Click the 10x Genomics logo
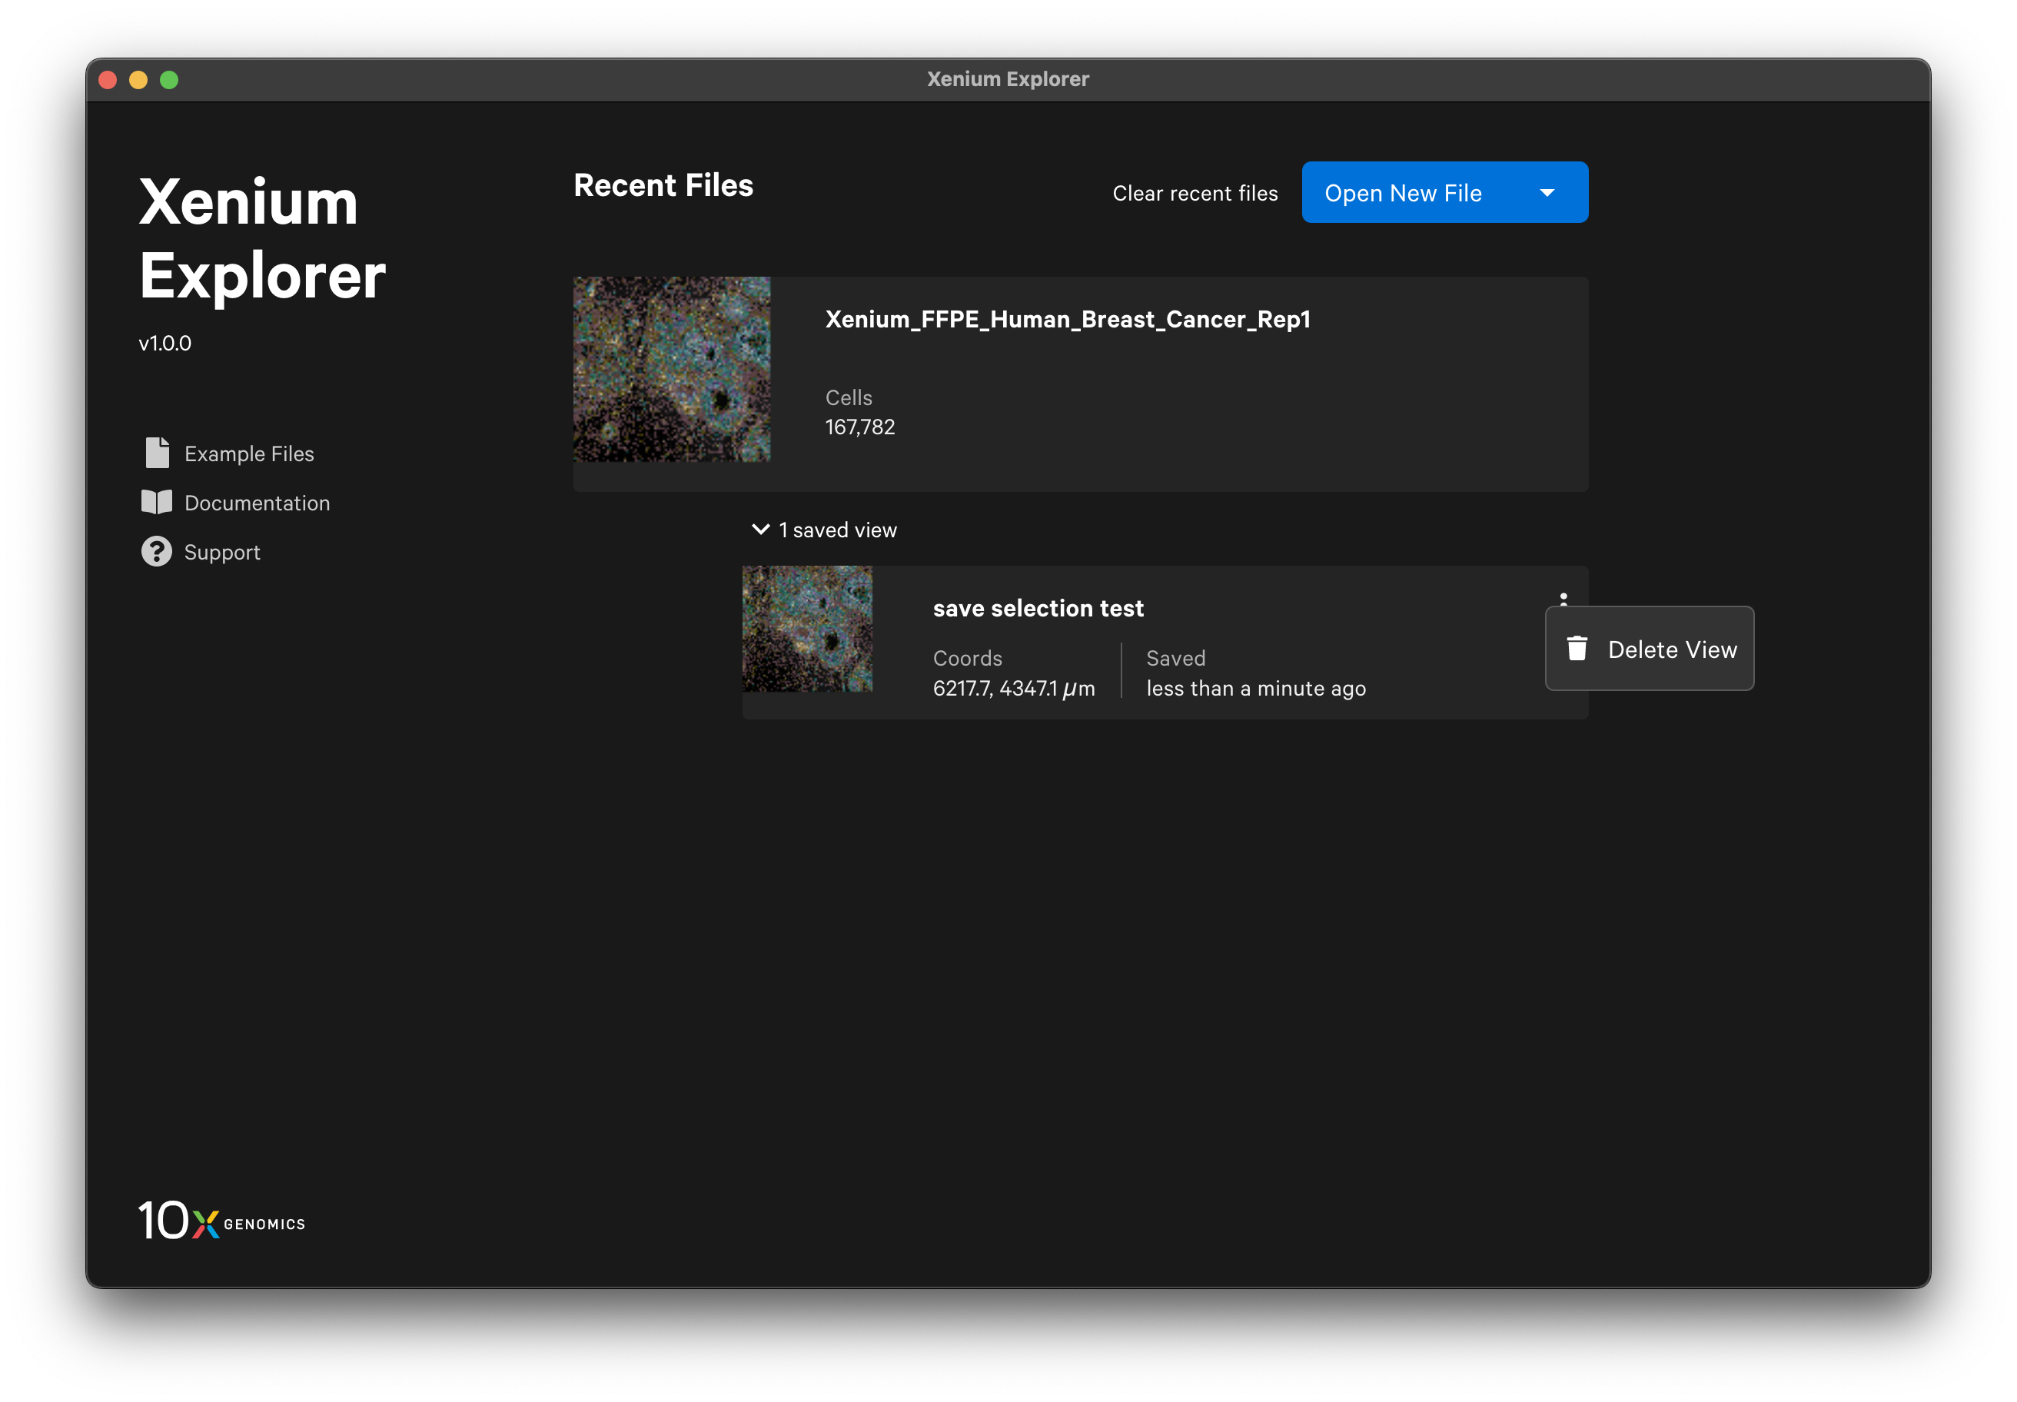This screenshot has width=2017, height=1402. [x=221, y=1221]
